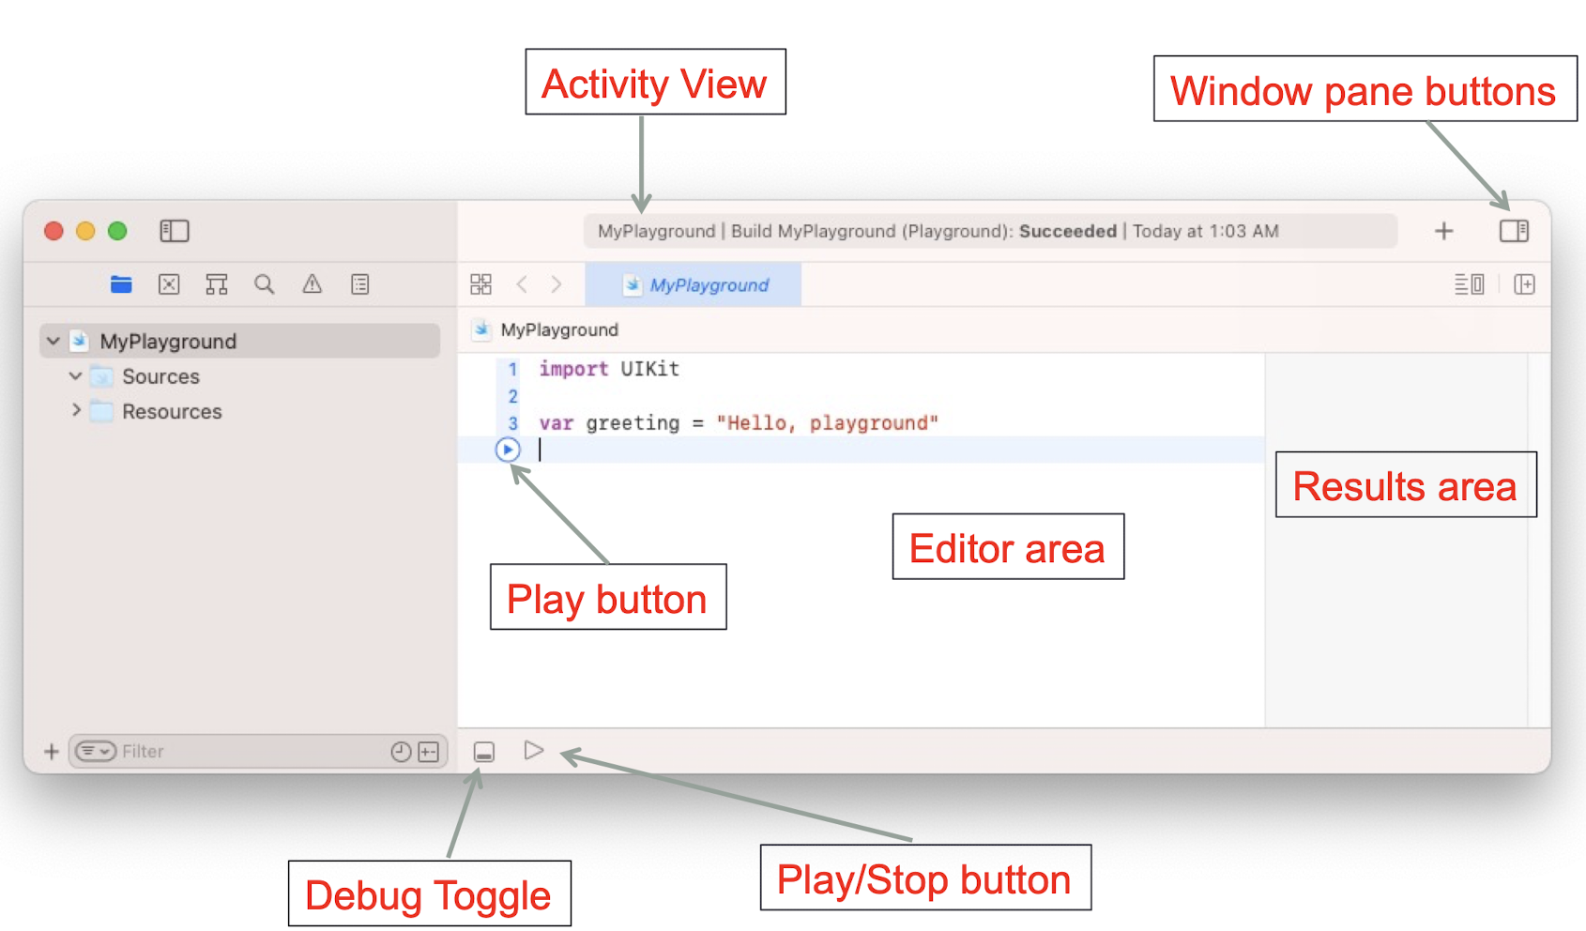Open the Symbol navigator icon
This screenshot has height=931, width=1586.
(x=217, y=284)
